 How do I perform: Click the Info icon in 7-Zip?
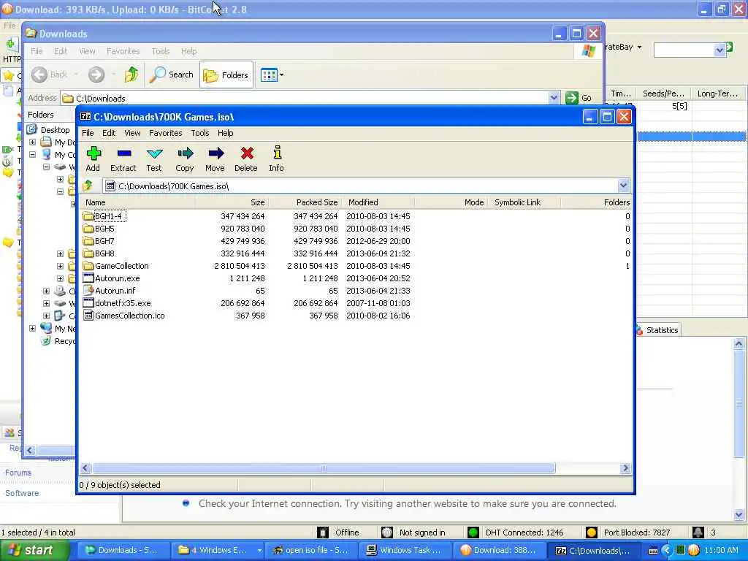(x=277, y=153)
